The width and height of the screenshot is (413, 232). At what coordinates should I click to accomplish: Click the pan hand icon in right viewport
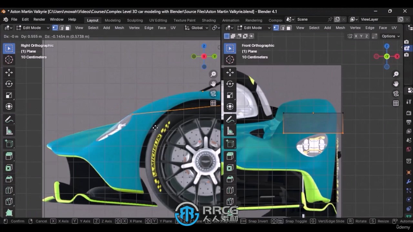pyautogui.click(x=396, y=84)
